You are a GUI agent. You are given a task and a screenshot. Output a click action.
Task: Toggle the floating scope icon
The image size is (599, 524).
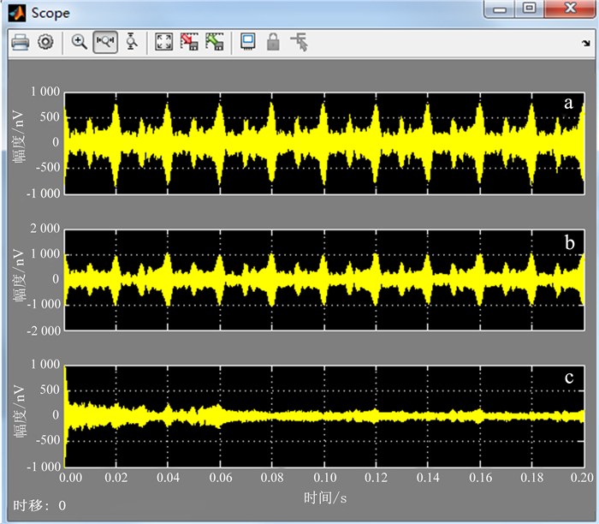click(247, 41)
